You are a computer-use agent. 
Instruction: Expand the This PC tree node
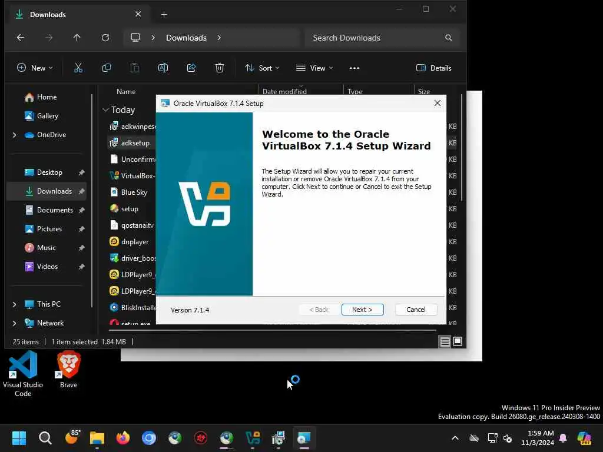tap(15, 304)
